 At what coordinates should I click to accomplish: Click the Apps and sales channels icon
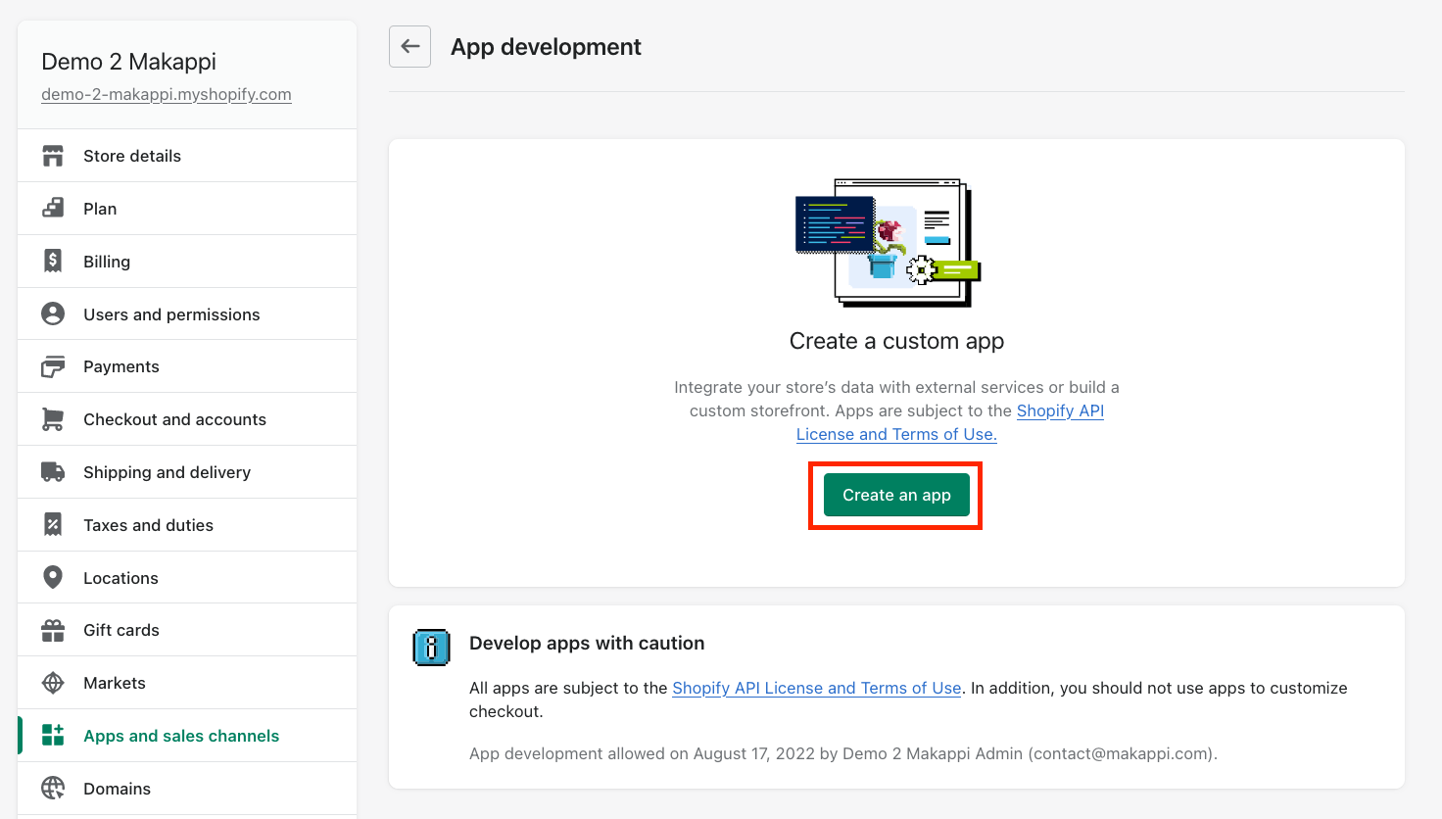coord(53,736)
